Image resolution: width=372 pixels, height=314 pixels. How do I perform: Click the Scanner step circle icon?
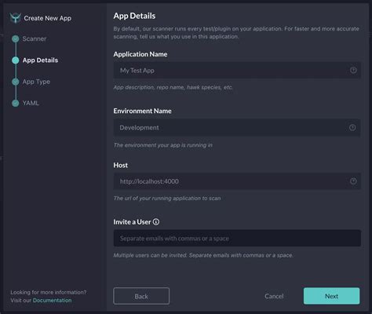(x=16, y=38)
